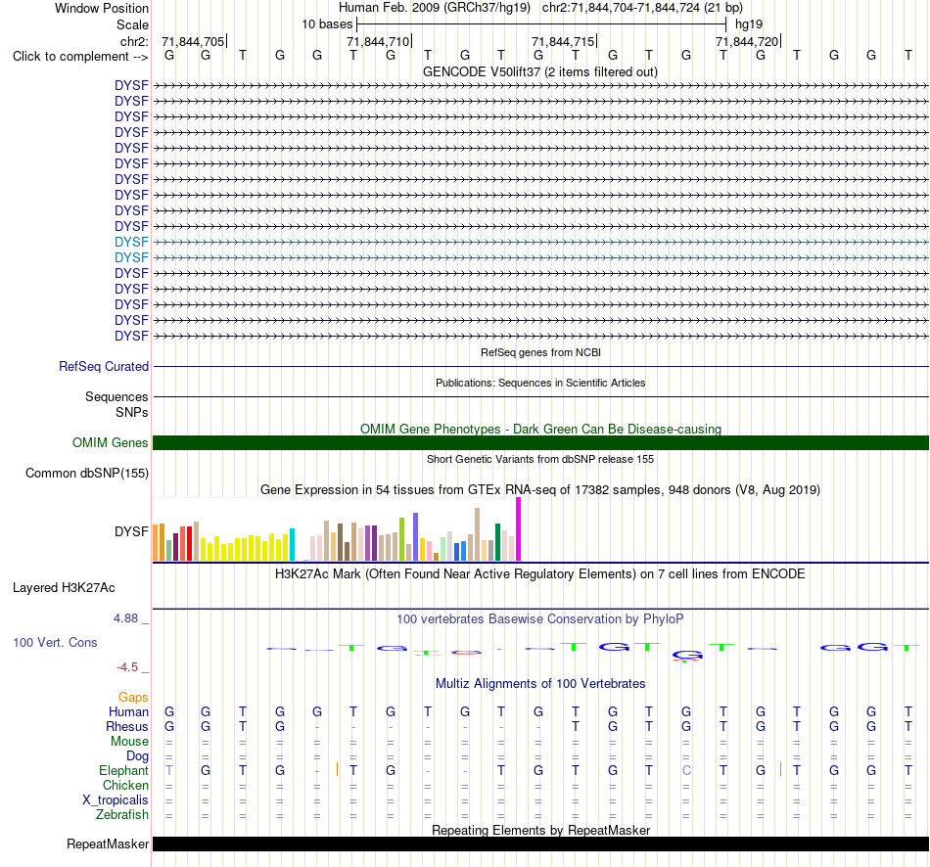
Task: Click the 71,844,720 coordinate marker
Action: [x=747, y=41]
